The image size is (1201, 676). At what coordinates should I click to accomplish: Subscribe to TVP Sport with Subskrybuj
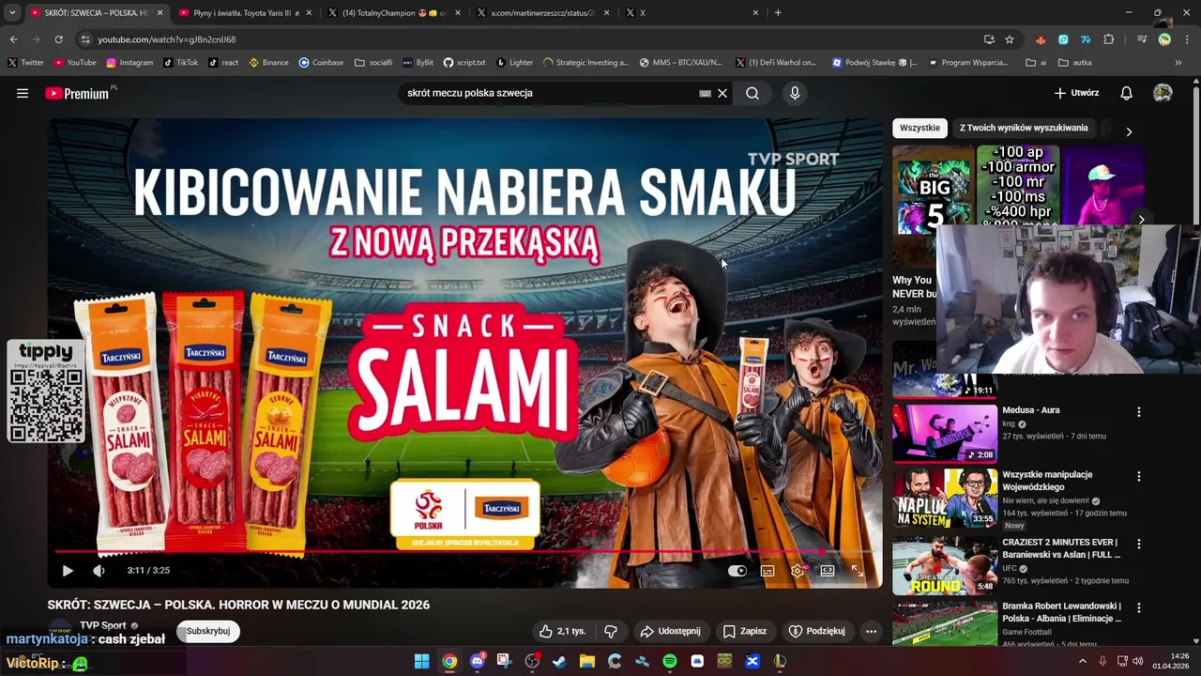(x=208, y=631)
